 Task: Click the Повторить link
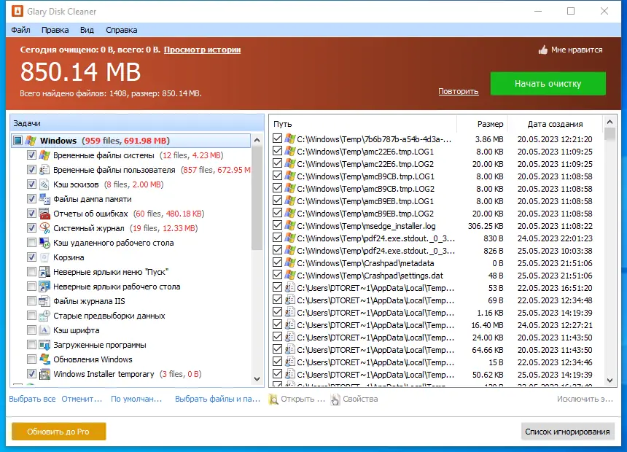[x=459, y=91]
